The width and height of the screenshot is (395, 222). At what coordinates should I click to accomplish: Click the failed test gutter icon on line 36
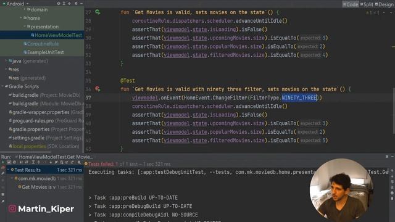pyautogui.click(x=98, y=89)
